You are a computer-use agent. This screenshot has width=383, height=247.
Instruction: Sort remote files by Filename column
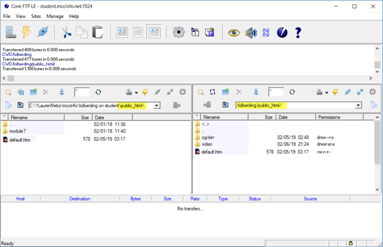pos(224,117)
